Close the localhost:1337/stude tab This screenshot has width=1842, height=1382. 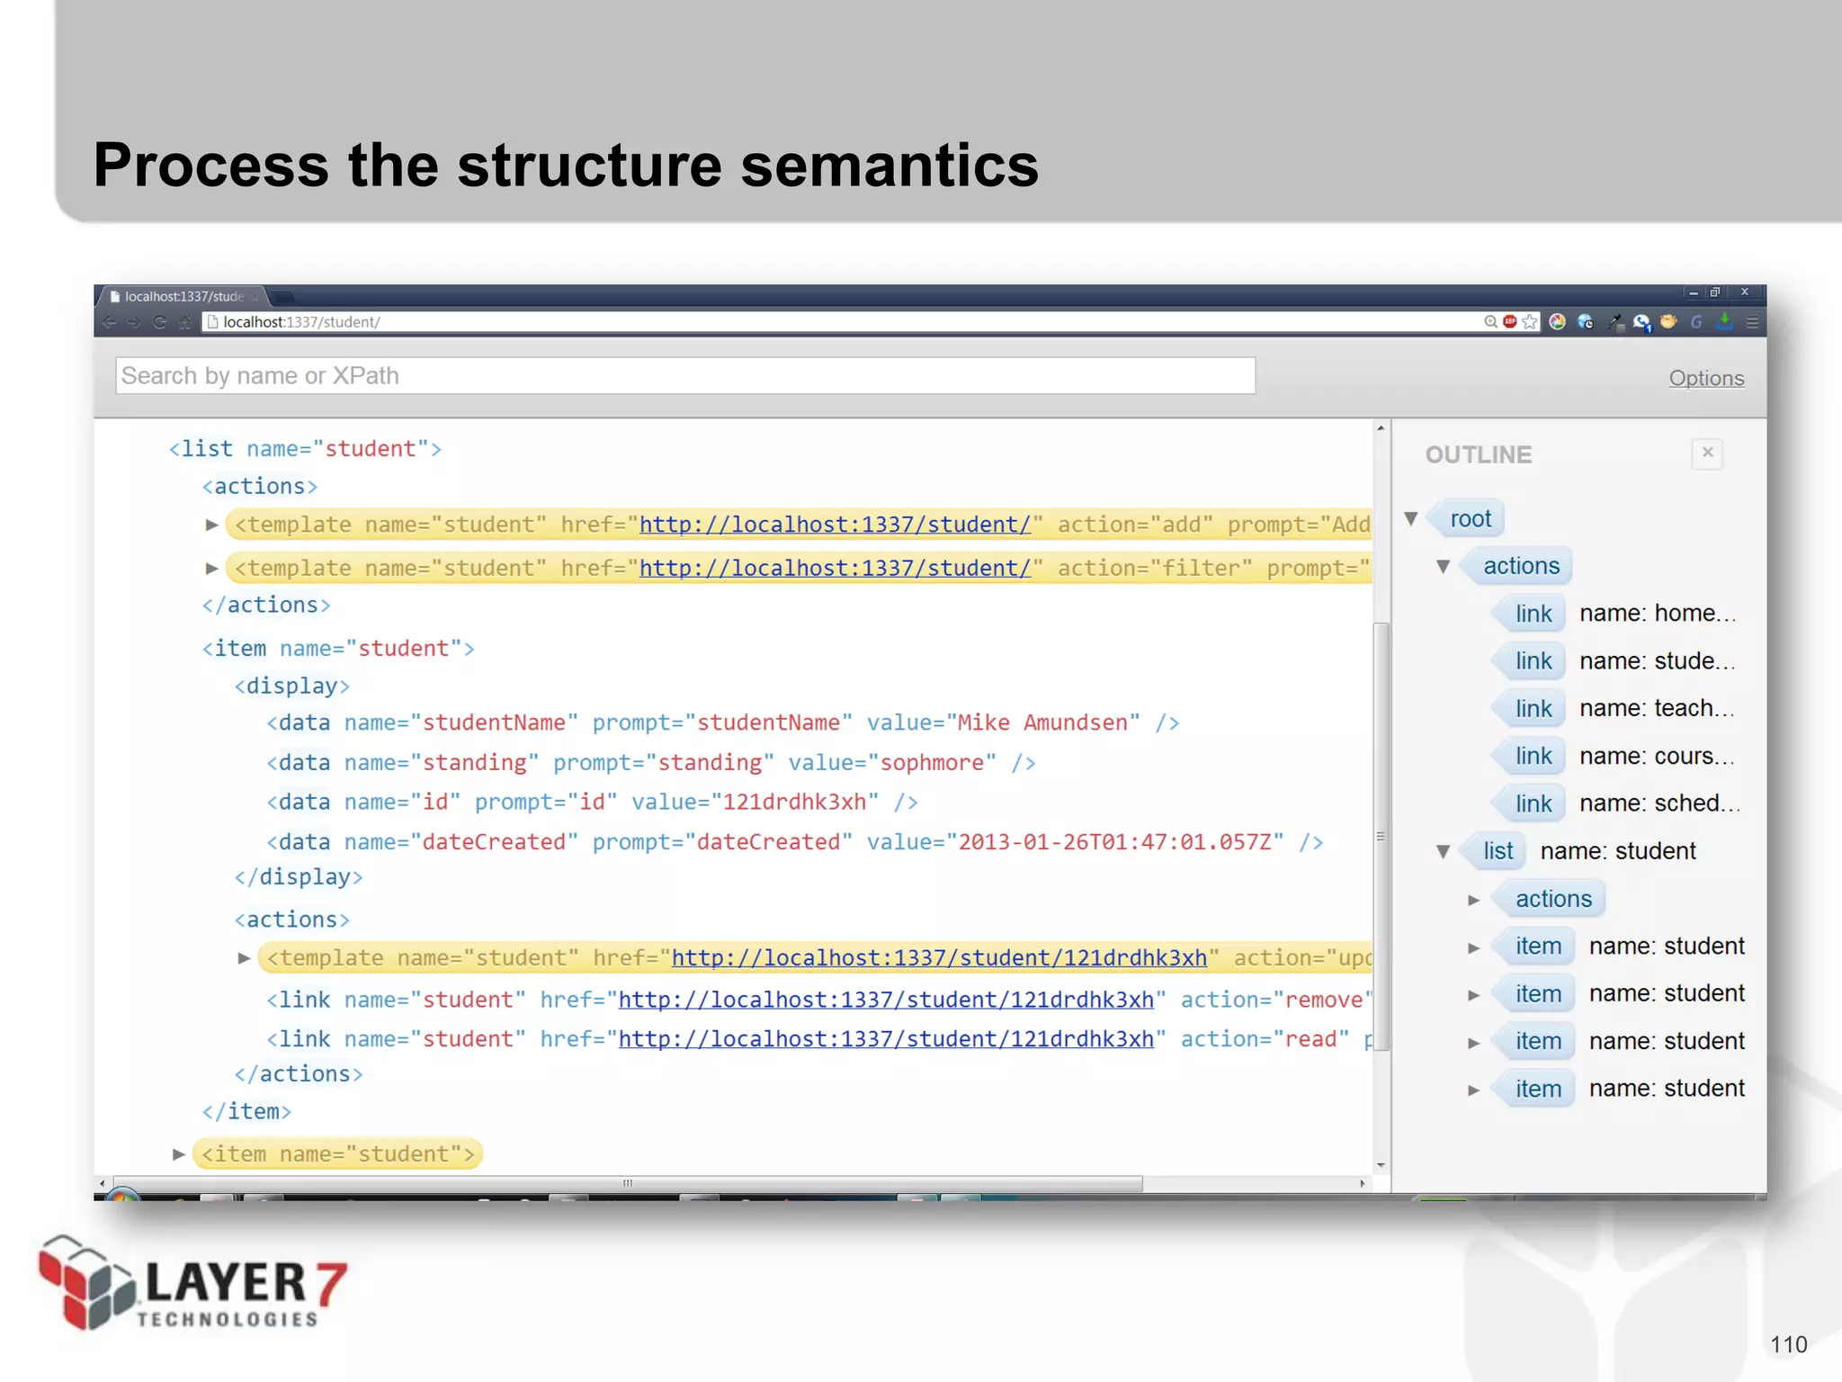pos(255,297)
